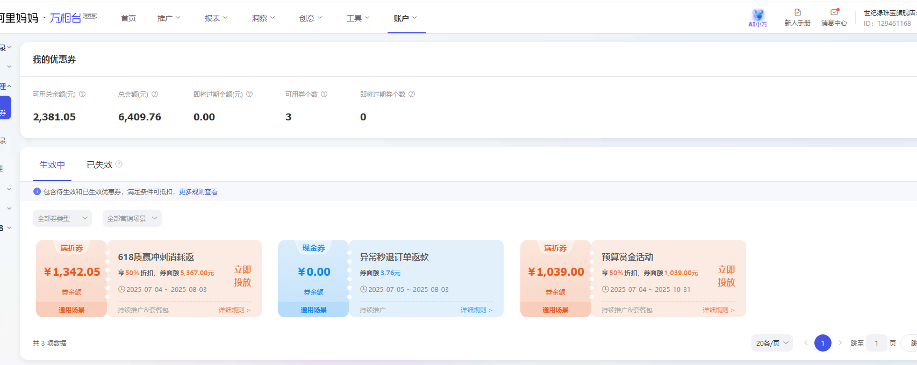Viewport: 917px width, 365px height.
Task: Click help icon next to 总金额(元)
Action: click(x=155, y=94)
